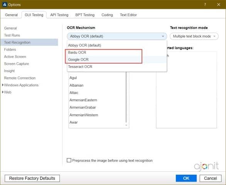Select ArmenianGrabar language
The width and height of the screenshot is (226, 185).
tap(83, 108)
